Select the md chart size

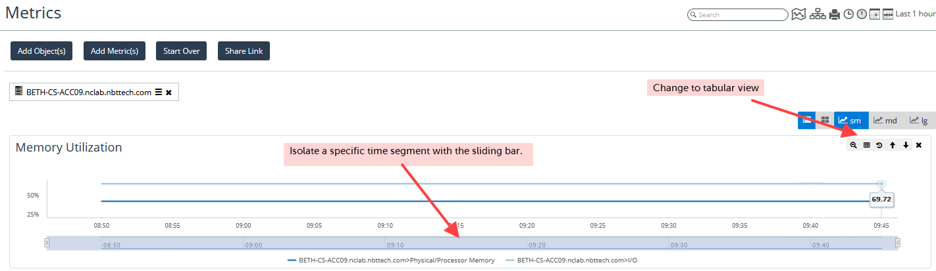(885, 120)
